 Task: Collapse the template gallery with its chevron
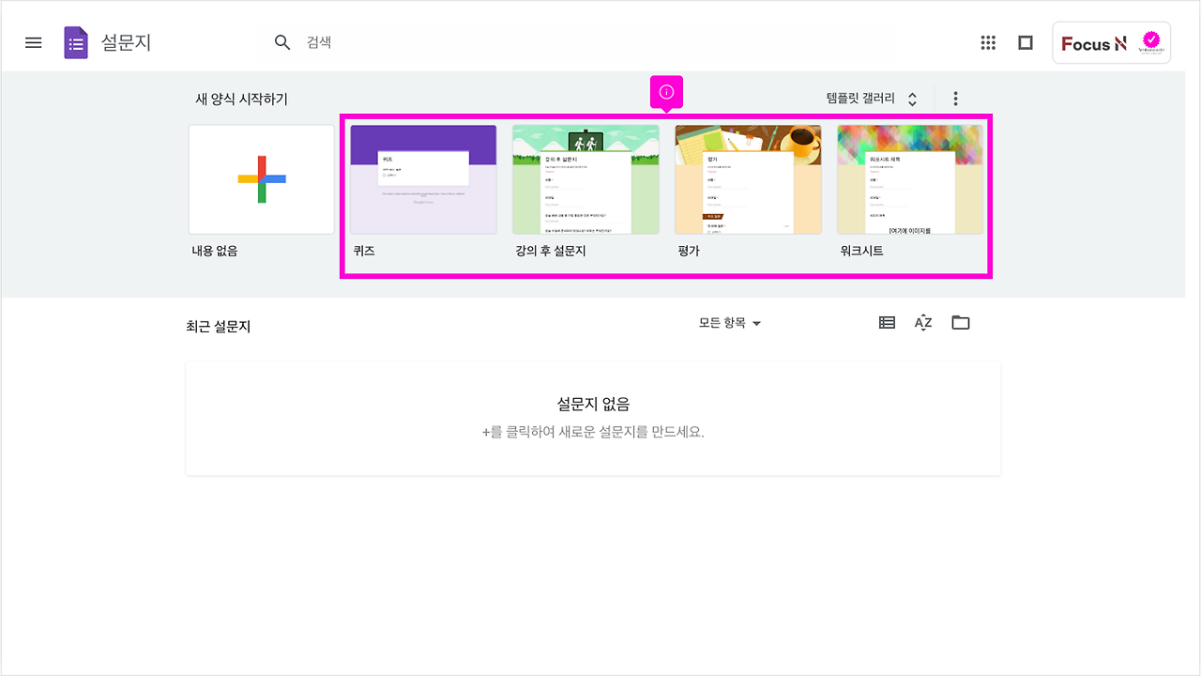[x=910, y=98]
